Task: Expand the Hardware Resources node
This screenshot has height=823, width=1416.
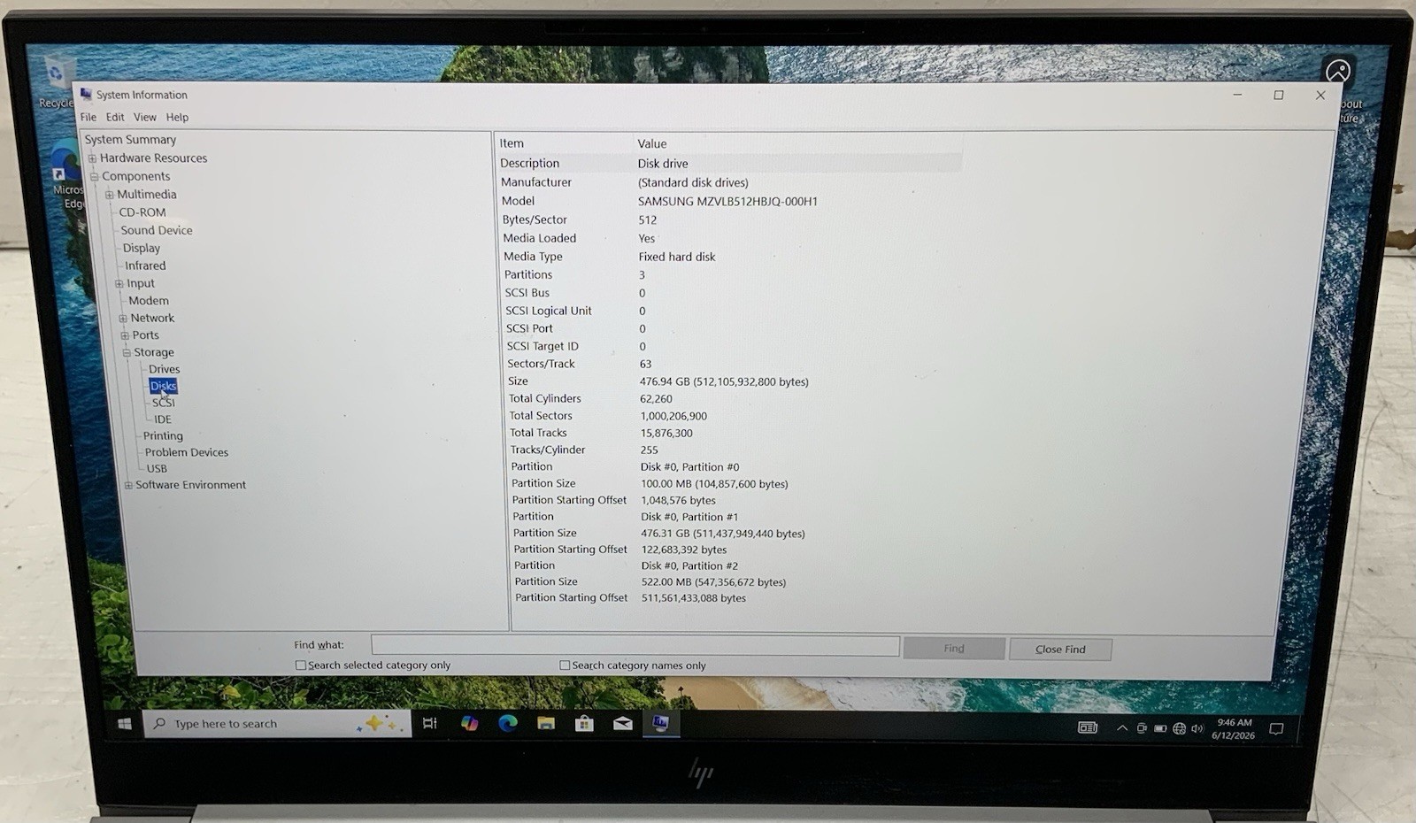Action: coord(92,158)
